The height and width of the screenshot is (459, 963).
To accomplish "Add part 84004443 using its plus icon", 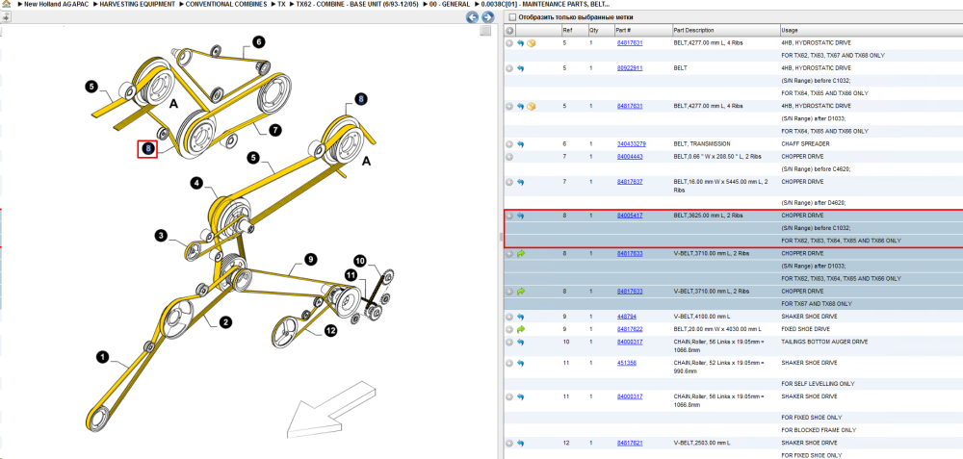I will point(509,157).
